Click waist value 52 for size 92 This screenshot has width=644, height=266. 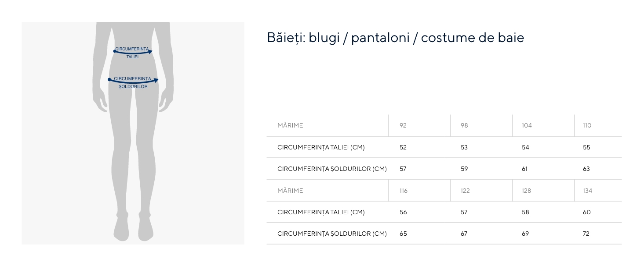tap(403, 147)
